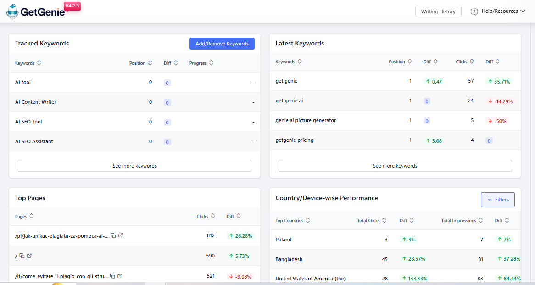The width and height of the screenshot is (535, 285).
Task: Click the Keywords sort chevron in Tracked Keywords
Action: click(39, 63)
